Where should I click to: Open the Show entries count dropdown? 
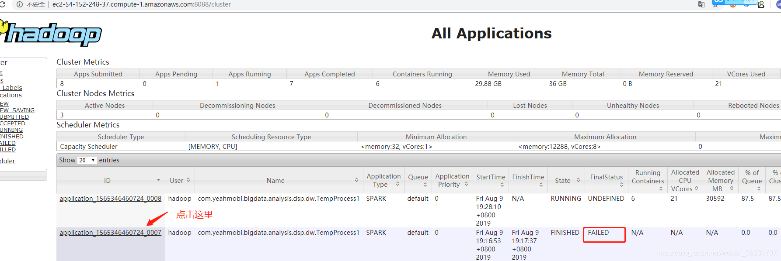pyautogui.click(x=87, y=160)
